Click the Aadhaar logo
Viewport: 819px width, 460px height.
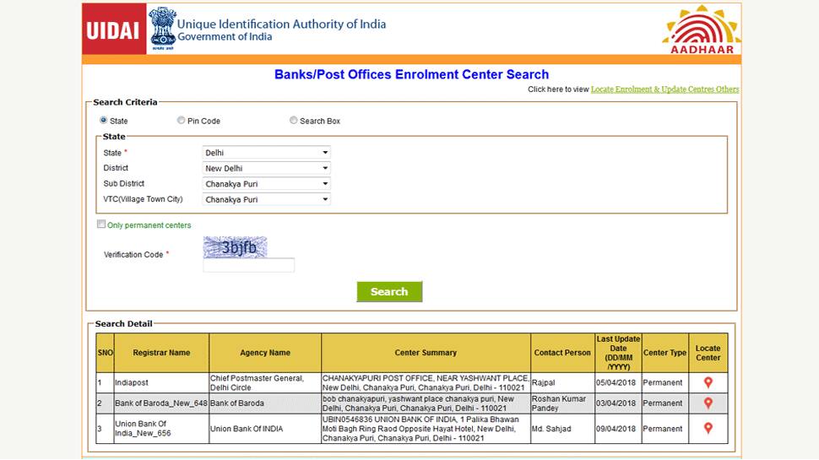(702, 30)
